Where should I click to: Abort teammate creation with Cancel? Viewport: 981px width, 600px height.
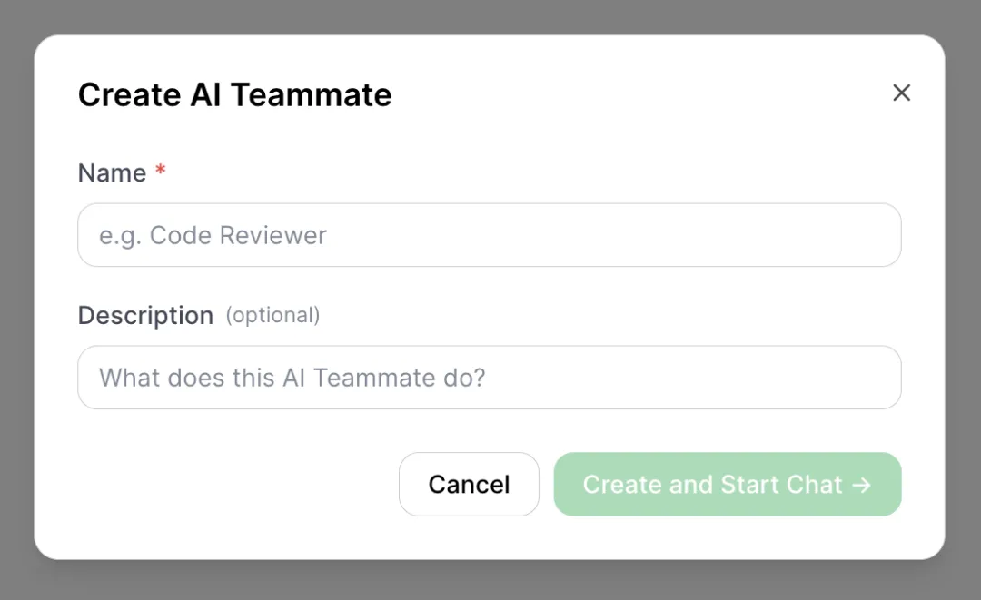(469, 485)
